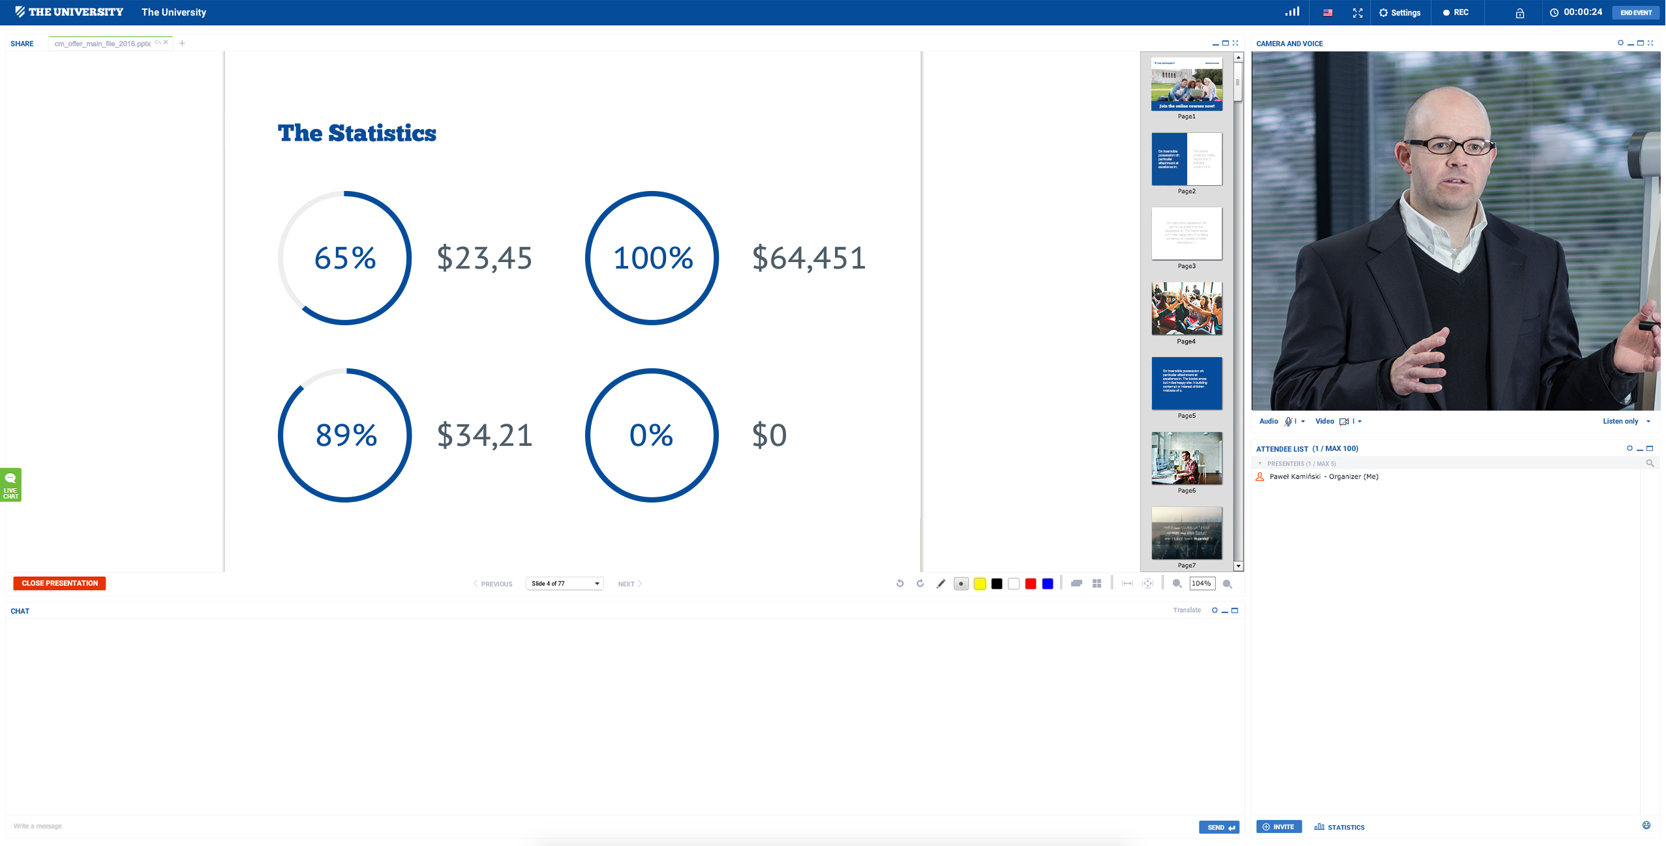
Task: Toggle the muted microphone icon
Action: [x=1288, y=422]
